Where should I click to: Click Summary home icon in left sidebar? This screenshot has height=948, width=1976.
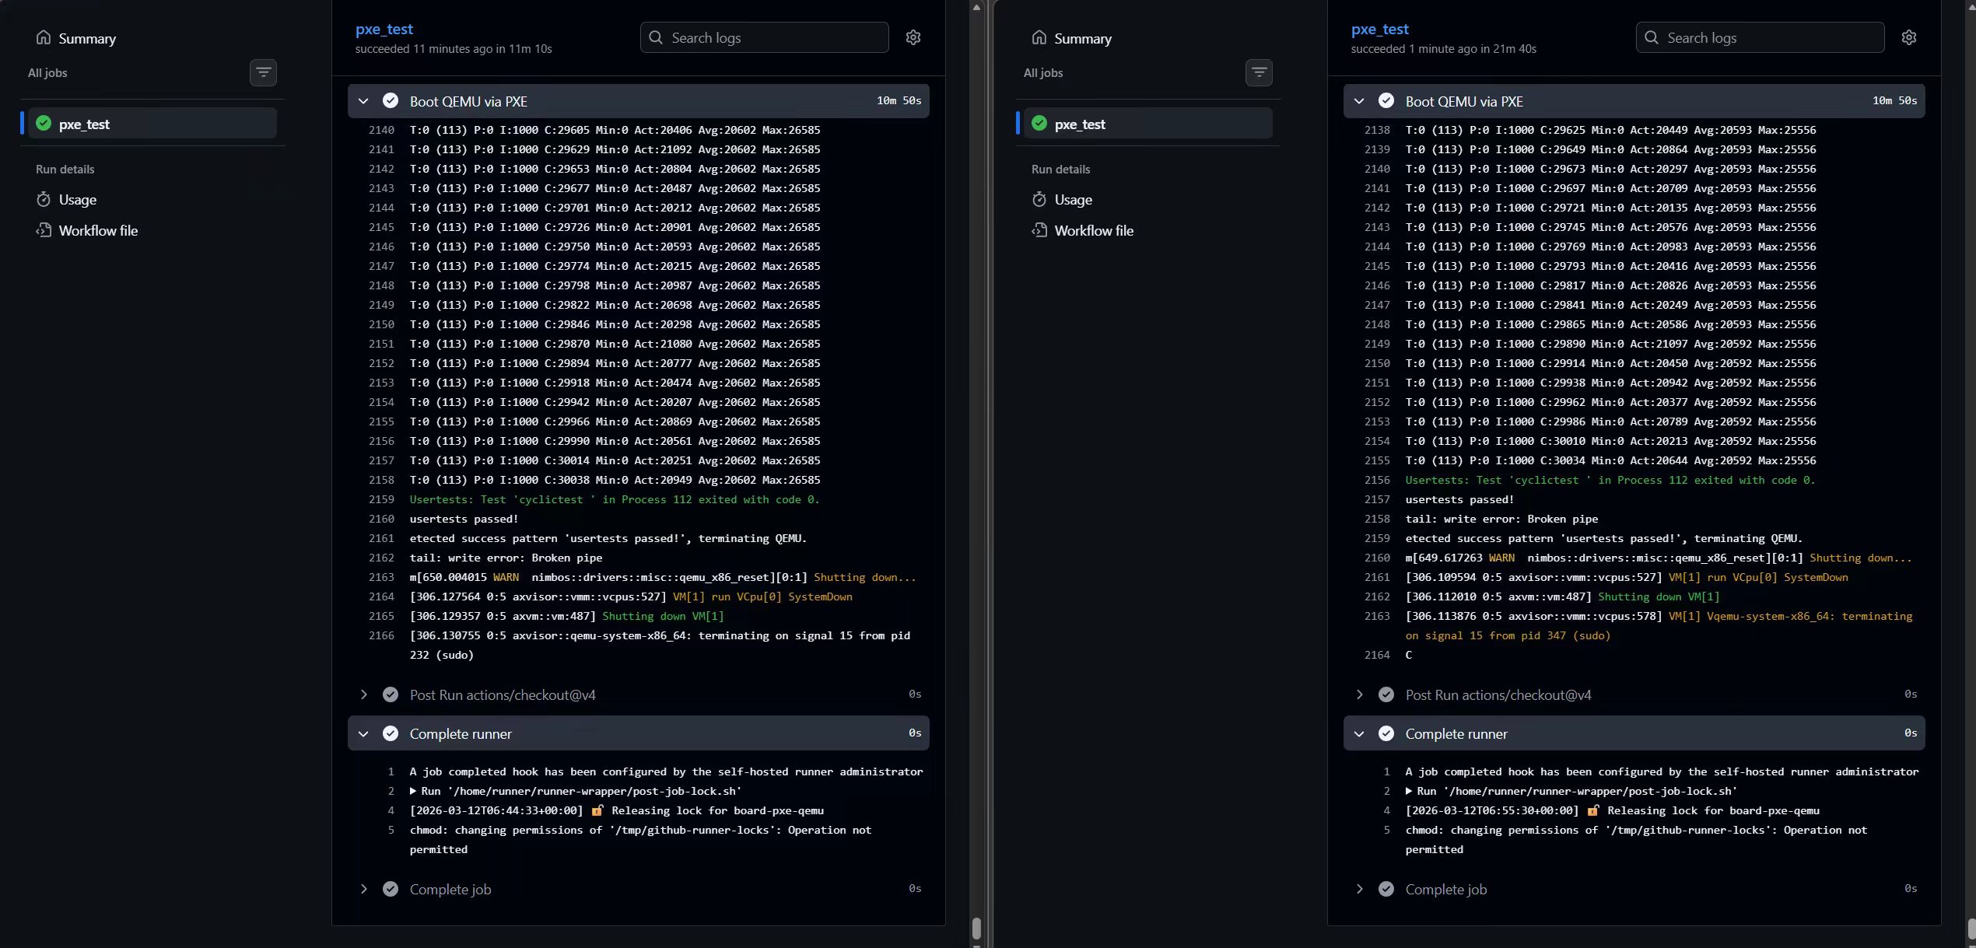(44, 38)
